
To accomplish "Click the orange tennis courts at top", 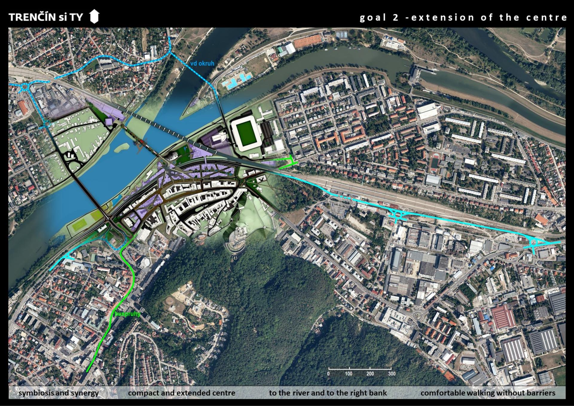I will [x=307, y=41].
